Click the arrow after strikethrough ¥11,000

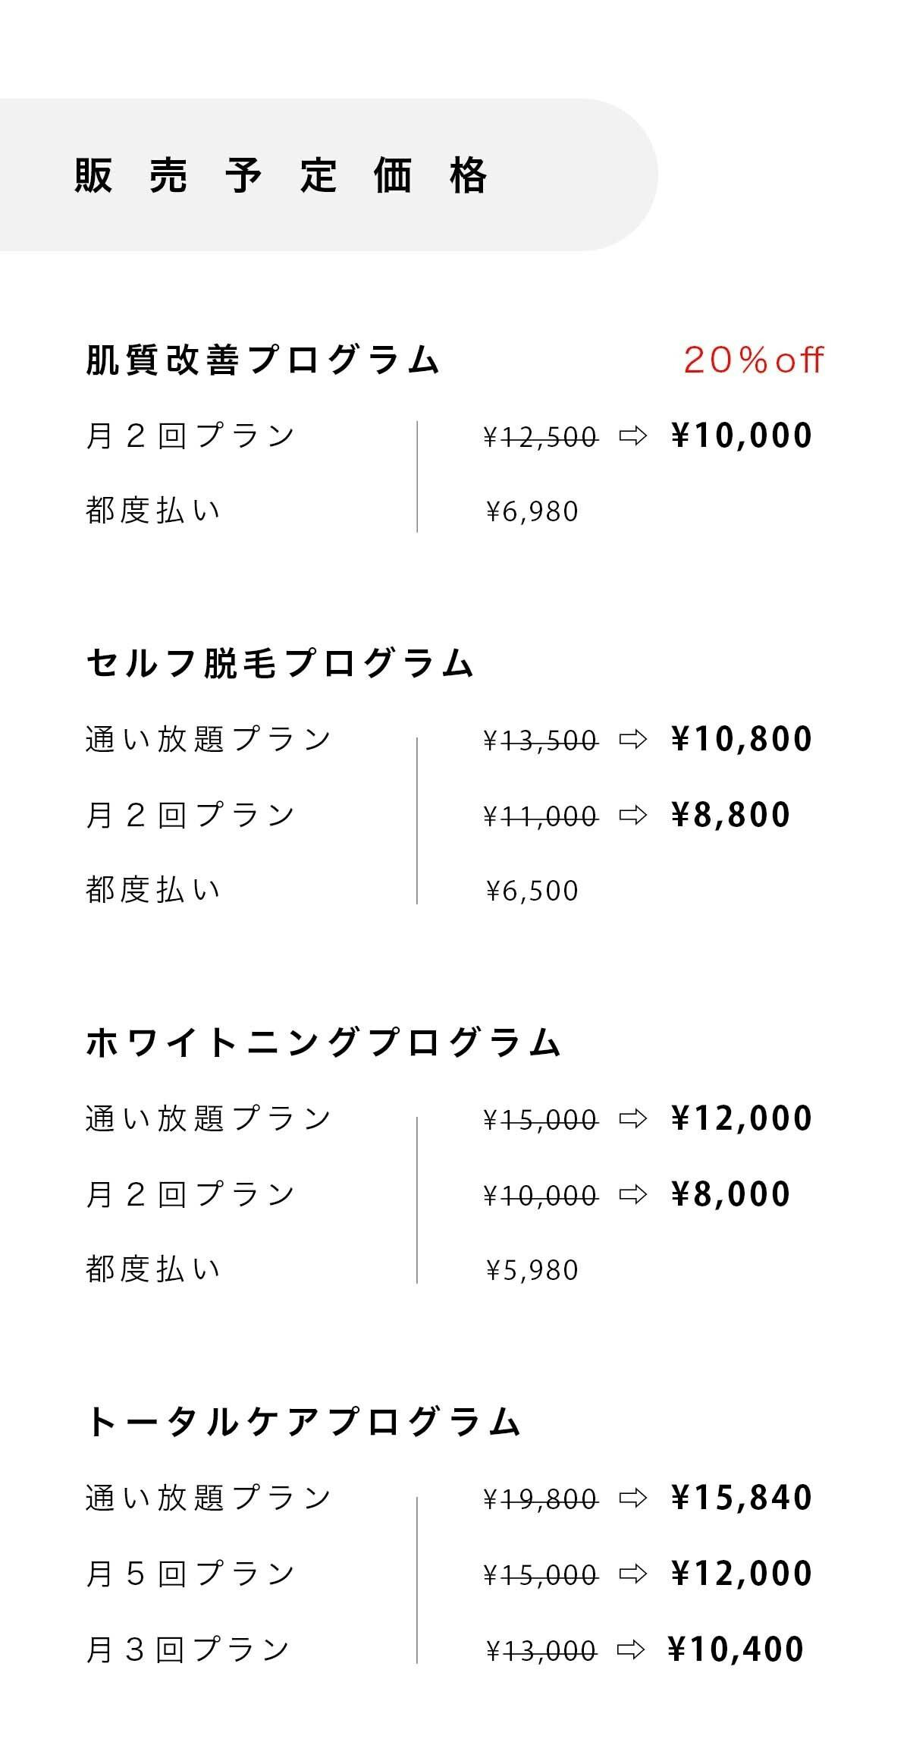[633, 815]
